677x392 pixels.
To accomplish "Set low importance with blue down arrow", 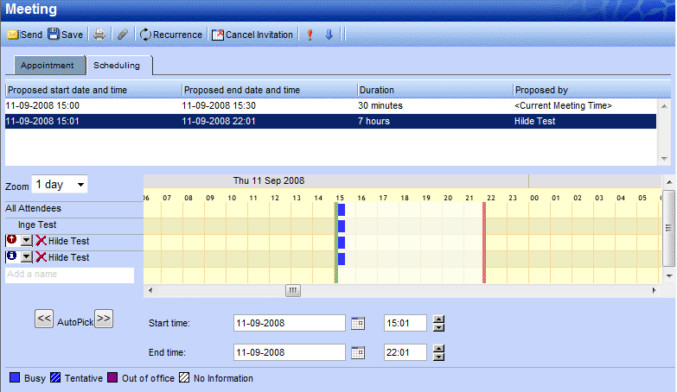I will [329, 35].
